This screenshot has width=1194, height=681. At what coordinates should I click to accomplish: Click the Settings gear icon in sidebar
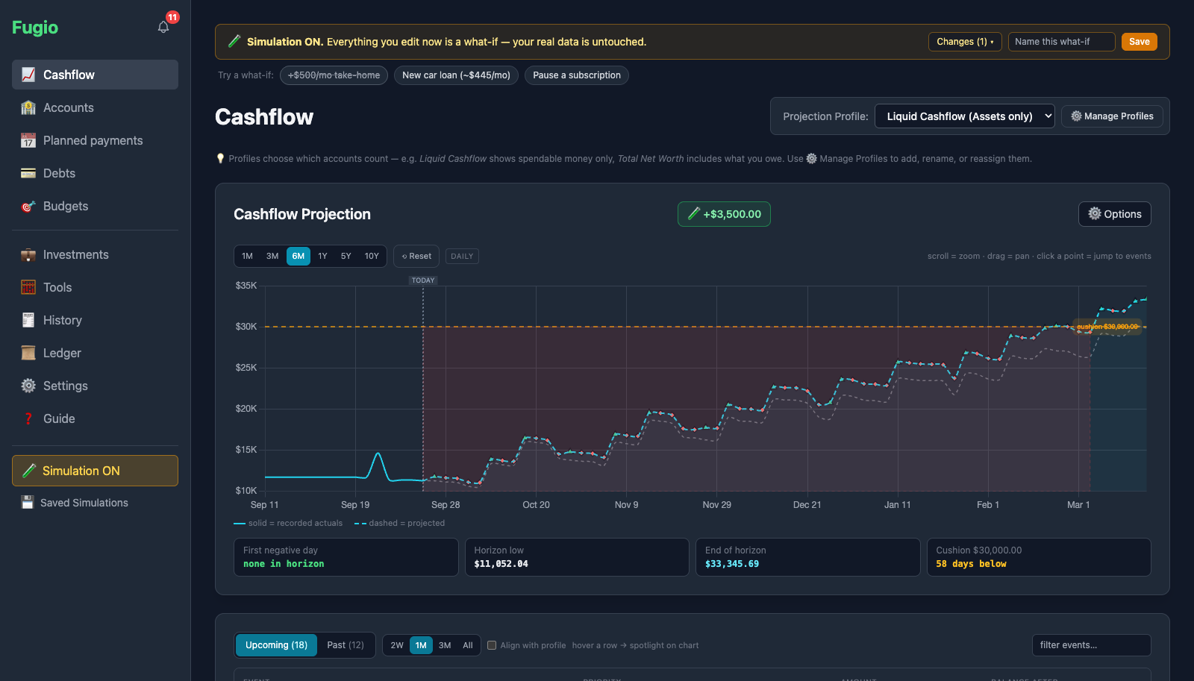click(x=28, y=386)
